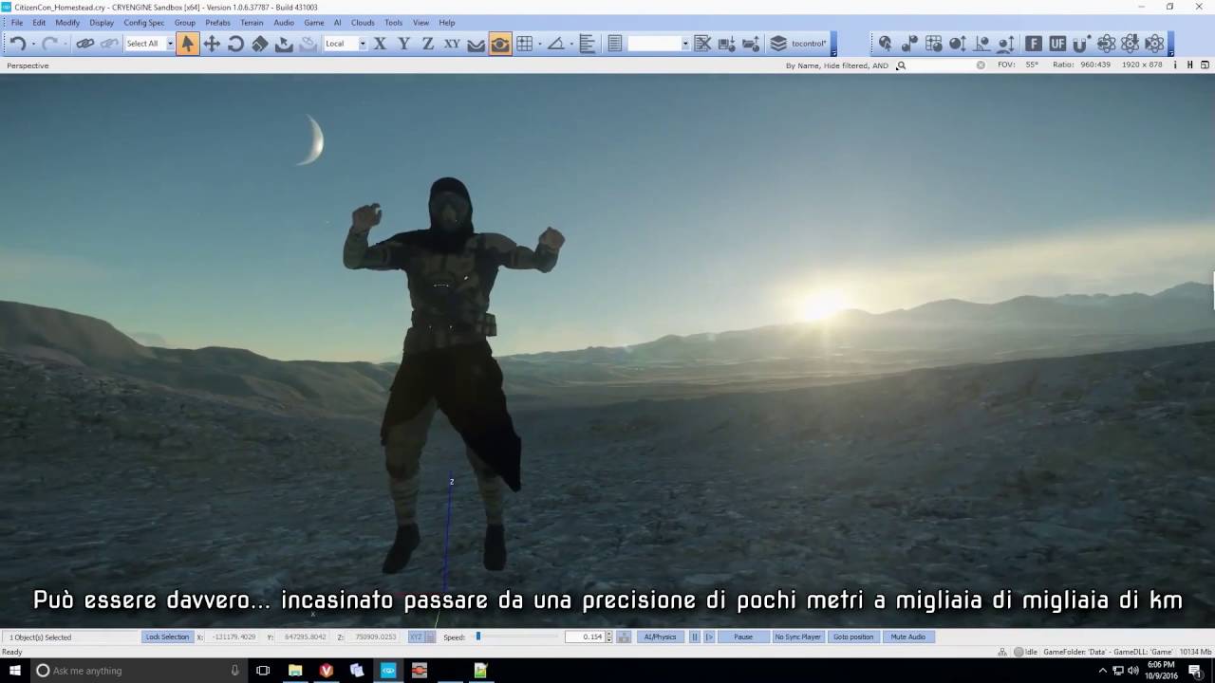Image resolution: width=1215 pixels, height=683 pixels.
Task: Click the pause playback icon in status bar
Action: click(694, 637)
